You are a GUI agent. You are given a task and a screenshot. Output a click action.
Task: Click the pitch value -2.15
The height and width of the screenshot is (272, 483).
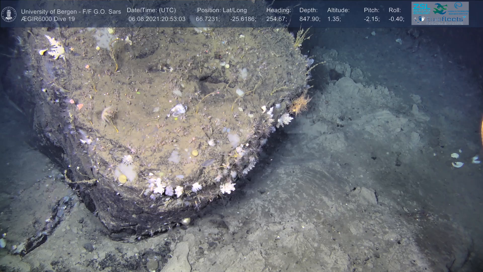point(372,19)
